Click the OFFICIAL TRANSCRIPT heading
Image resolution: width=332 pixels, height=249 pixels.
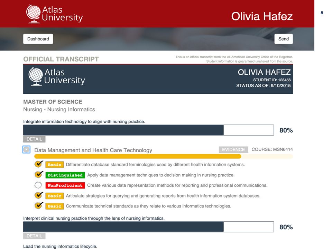click(61, 59)
